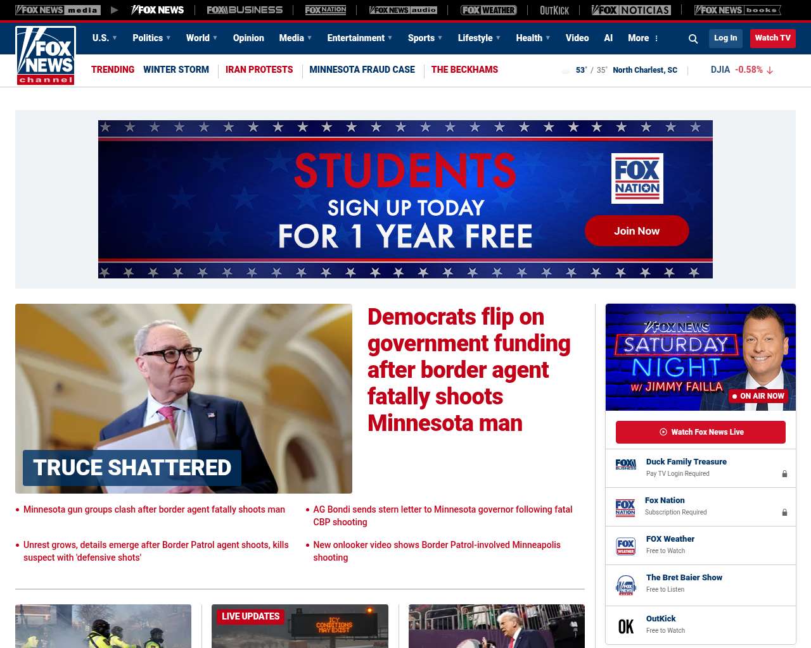Image resolution: width=811 pixels, height=648 pixels.
Task: Open the Fox News channel logo
Action: [46, 56]
